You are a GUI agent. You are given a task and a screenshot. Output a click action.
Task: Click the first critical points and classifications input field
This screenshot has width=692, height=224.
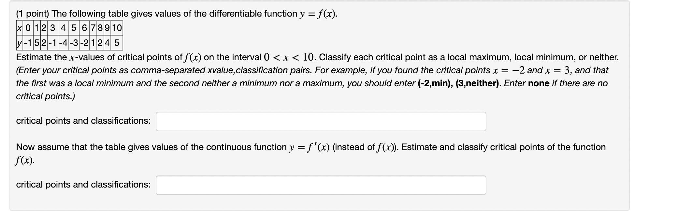(x=321, y=121)
